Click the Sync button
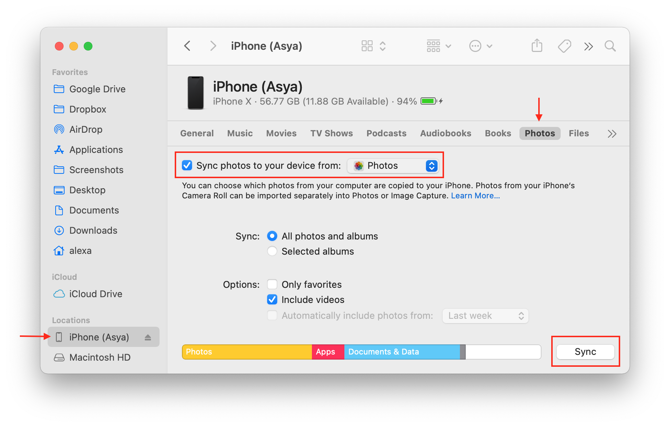 click(x=586, y=352)
